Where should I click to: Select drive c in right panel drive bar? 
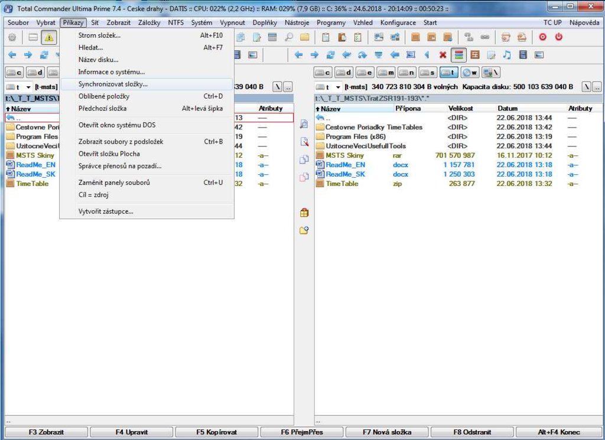pos(323,72)
